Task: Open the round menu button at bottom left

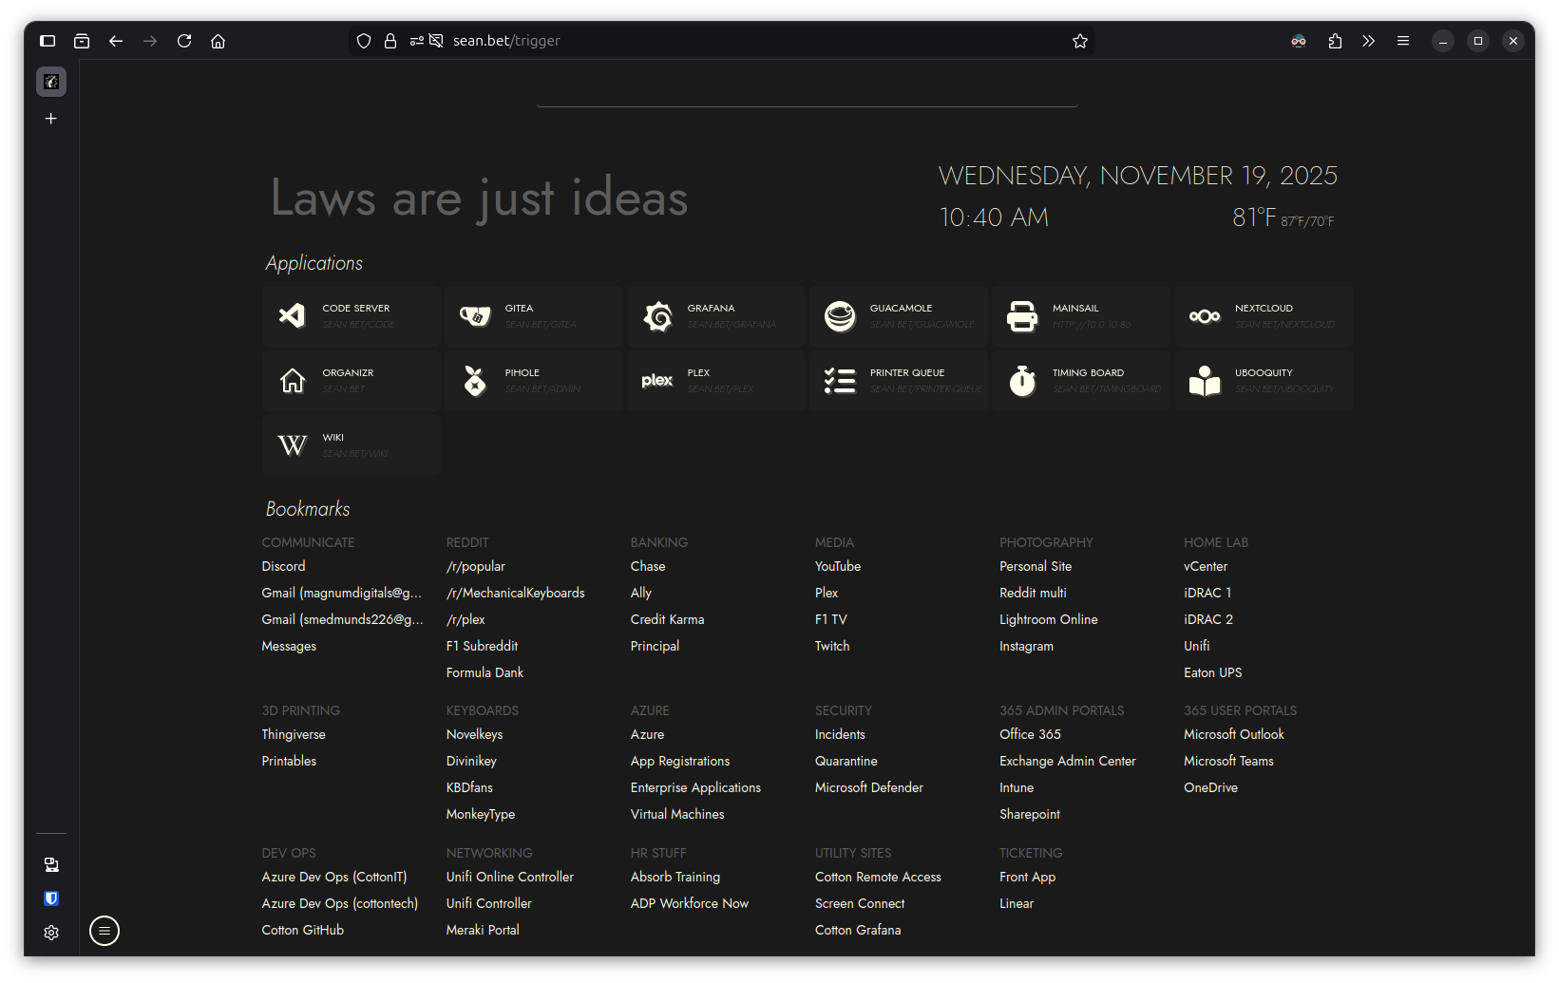Action: [105, 931]
